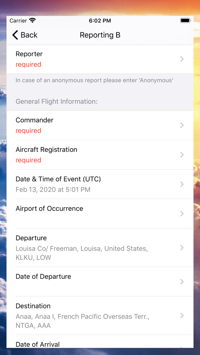Open the Commander required field
This screenshot has height=355, width=200.
pyautogui.click(x=86, y=125)
